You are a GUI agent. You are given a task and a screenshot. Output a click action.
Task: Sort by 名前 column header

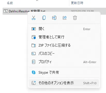point(10,3)
